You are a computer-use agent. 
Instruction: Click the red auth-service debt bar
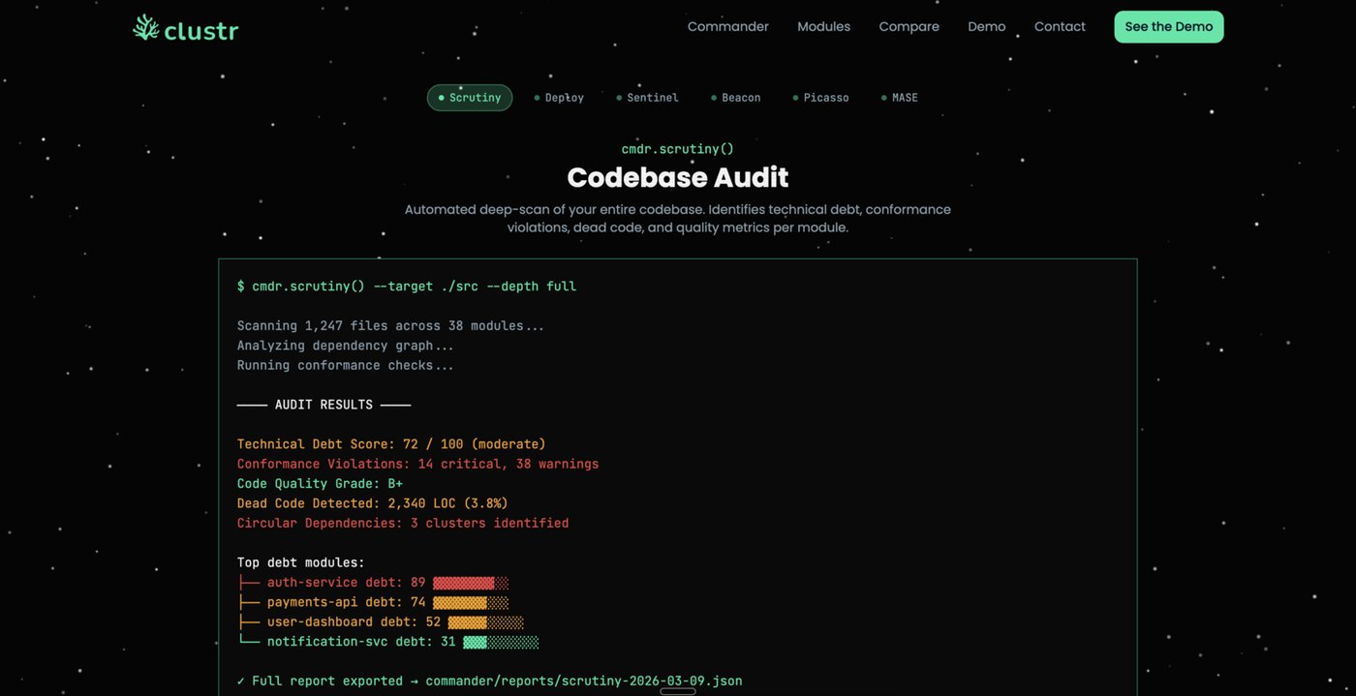(471, 583)
